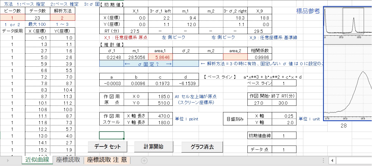The image size is (372, 166).
Task: Select baseline coefficient c value 0.1973
Action: tap(161, 83)
